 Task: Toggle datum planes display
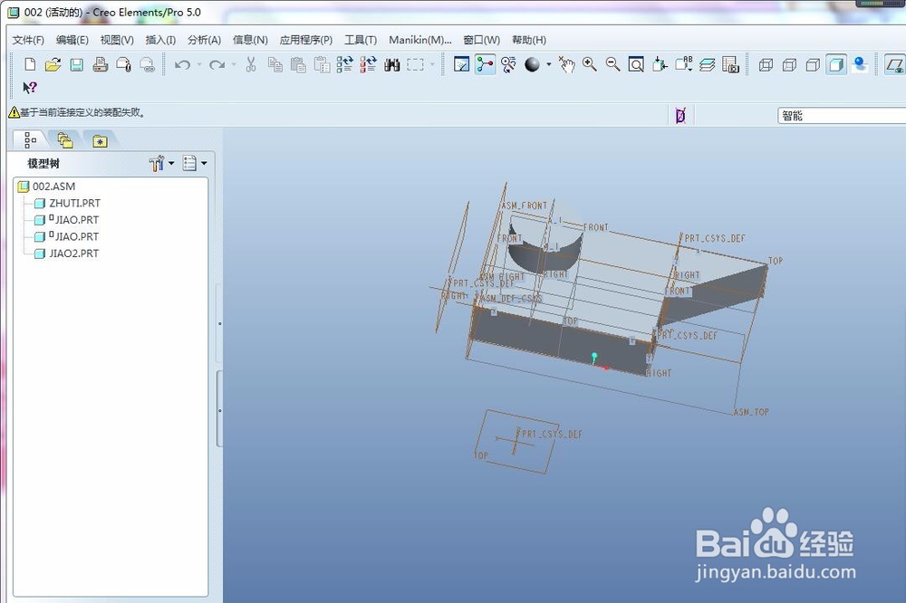895,64
